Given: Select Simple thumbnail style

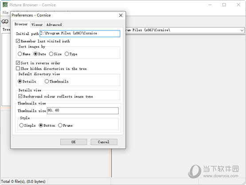Looking at the screenshot, I should pos(27,125).
